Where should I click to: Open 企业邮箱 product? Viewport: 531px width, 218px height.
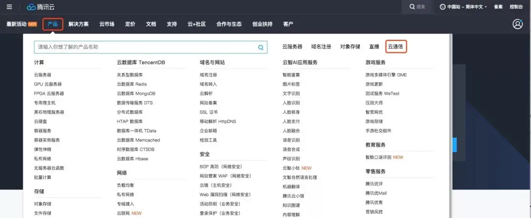pos(208,131)
